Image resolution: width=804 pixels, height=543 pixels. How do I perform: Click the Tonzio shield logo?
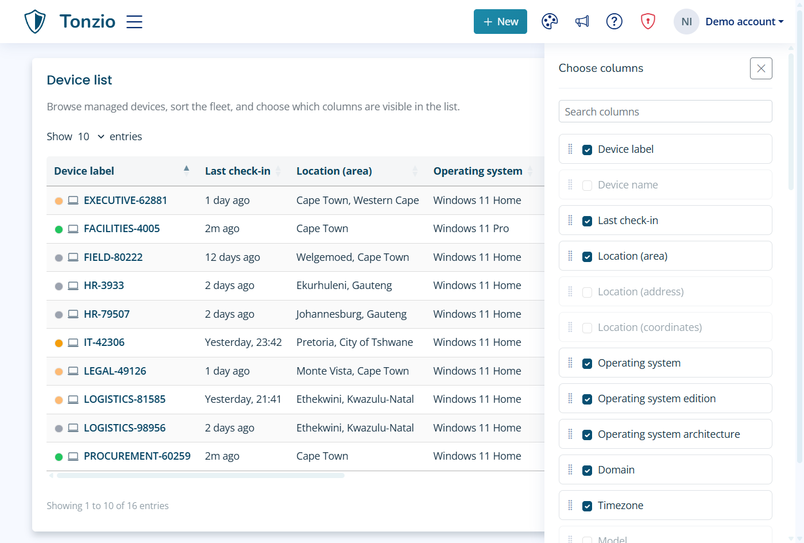(x=35, y=22)
